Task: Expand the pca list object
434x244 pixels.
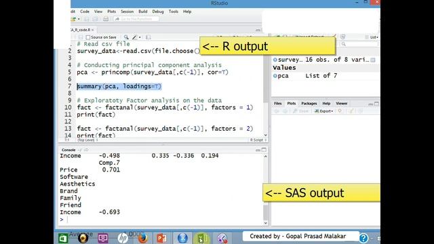Action: (x=275, y=76)
